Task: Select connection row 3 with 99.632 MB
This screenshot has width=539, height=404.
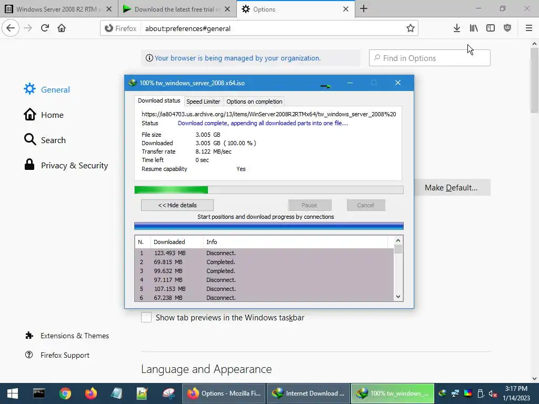Action: [264, 271]
